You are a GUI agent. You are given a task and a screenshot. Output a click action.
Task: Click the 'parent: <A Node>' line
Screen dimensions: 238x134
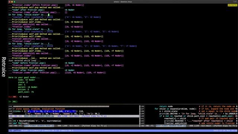coord(28,87)
